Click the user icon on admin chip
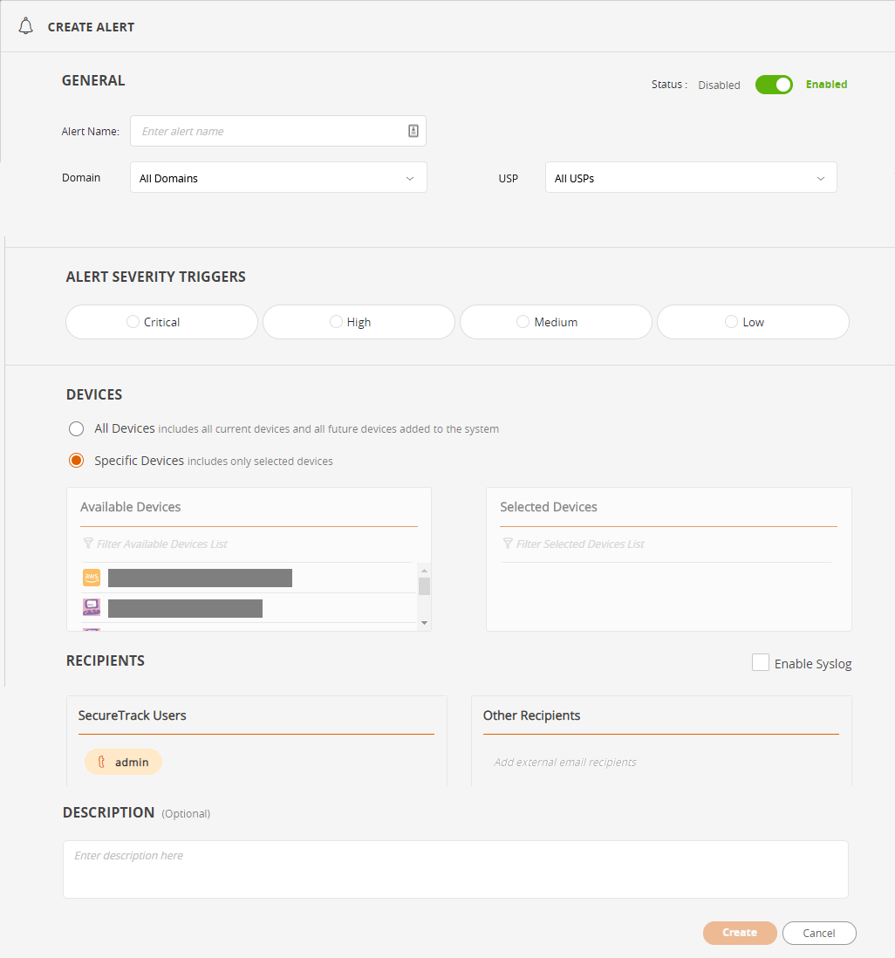This screenshot has height=958, width=895. click(x=101, y=762)
